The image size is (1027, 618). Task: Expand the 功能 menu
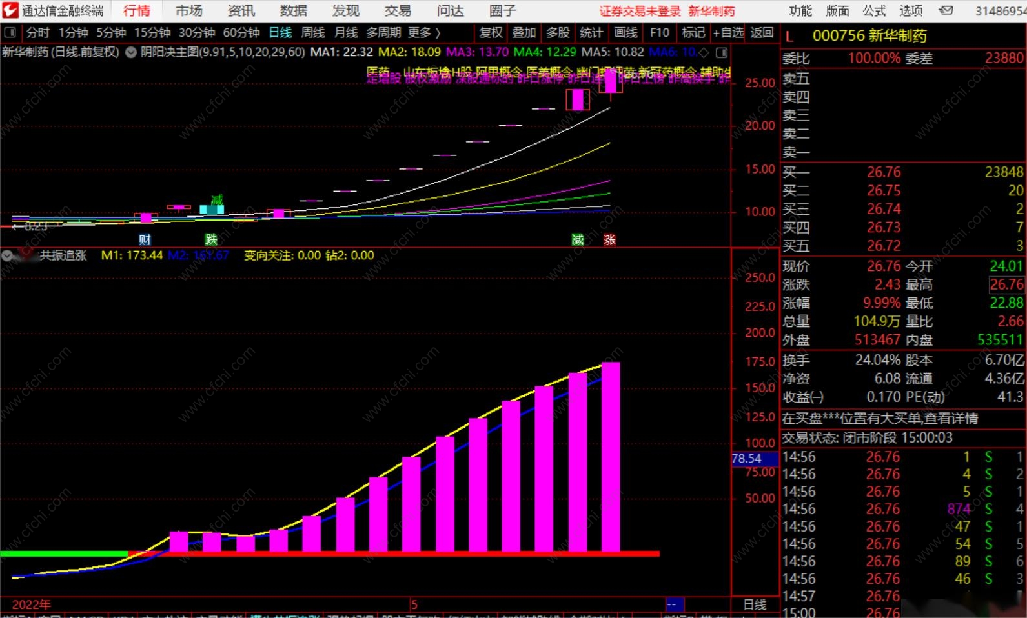coord(800,10)
